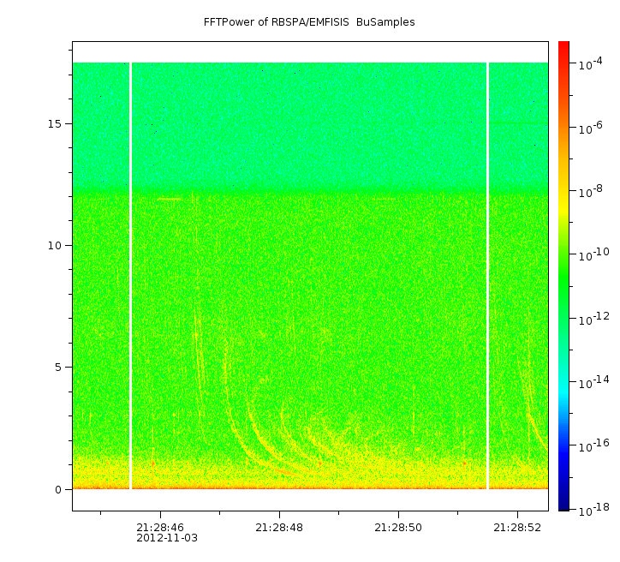The image size is (620, 562).
Task: Click the y-axis tick label 15
Action: pyautogui.click(x=54, y=123)
